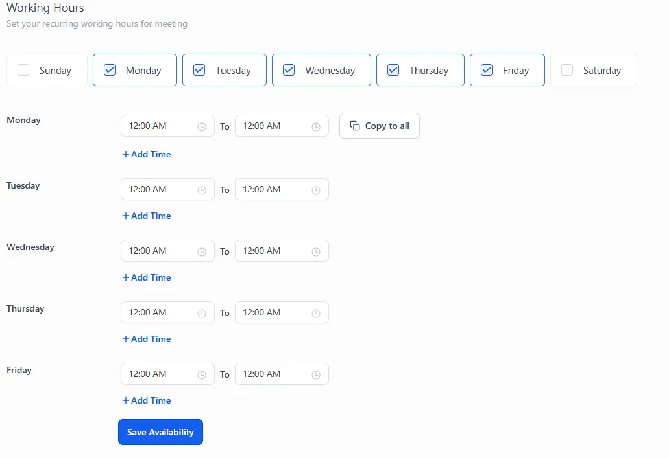Click the clock icon in Monday's start time
The height and width of the screenshot is (458, 669).
[x=202, y=126]
